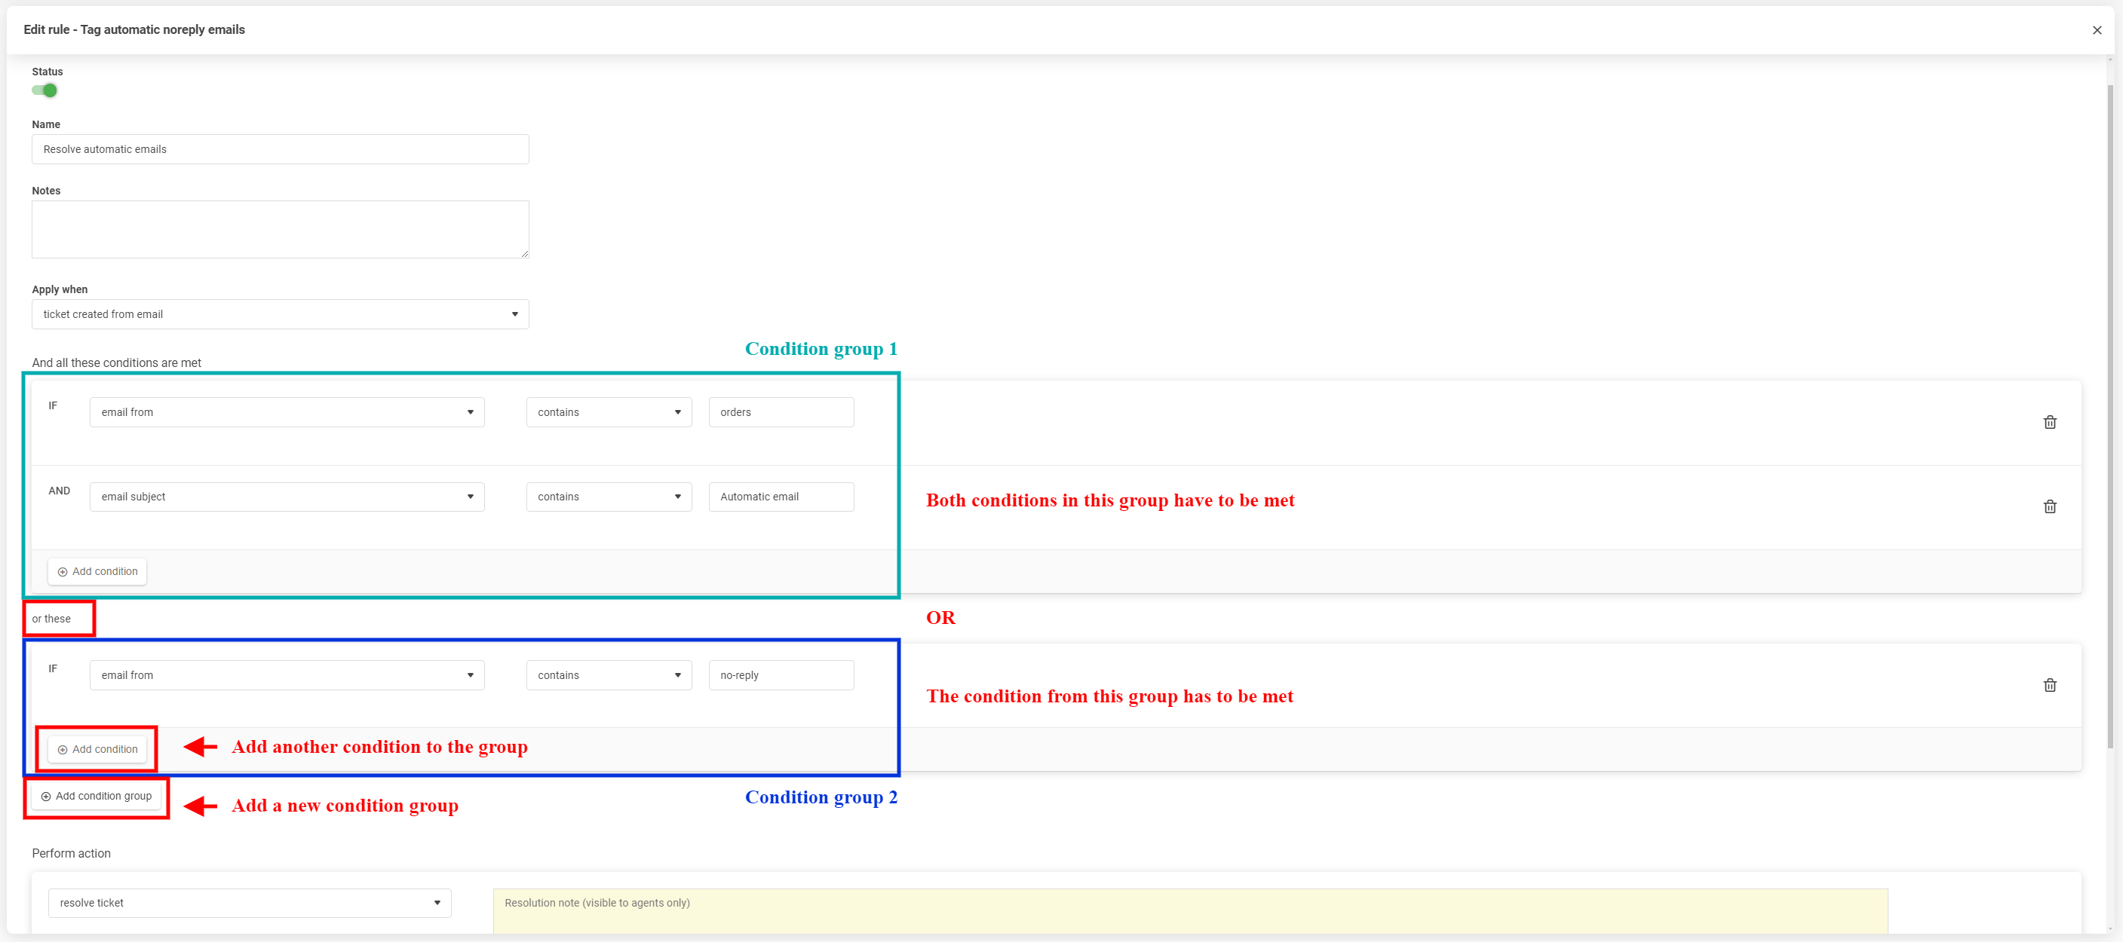Close the Edit rule dialog
Screen dimensions: 2123x942
[x=2097, y=30]
